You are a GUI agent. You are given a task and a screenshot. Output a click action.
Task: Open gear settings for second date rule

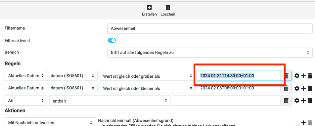[297, 89]
